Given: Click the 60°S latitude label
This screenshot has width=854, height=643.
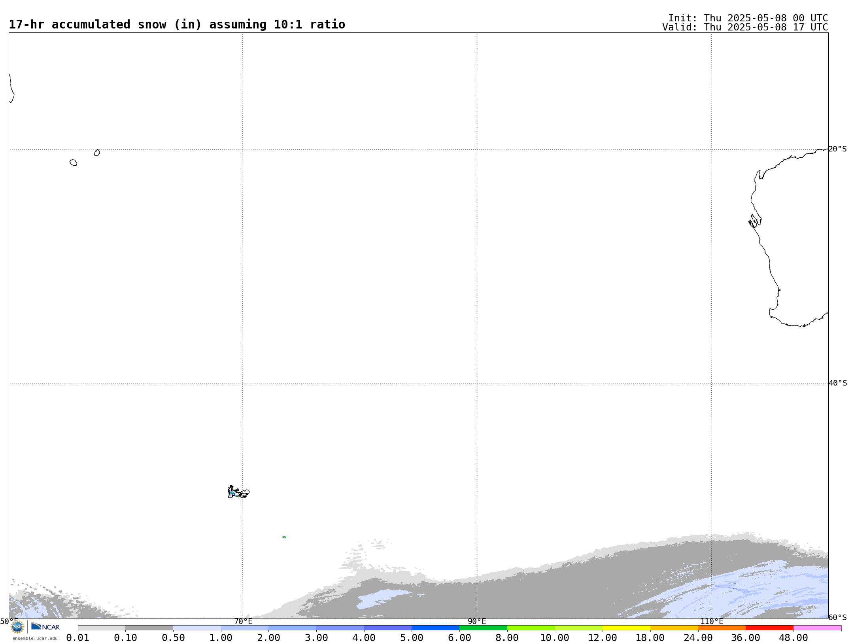Looking at the screenshot, I should click(x=838, y=618).
